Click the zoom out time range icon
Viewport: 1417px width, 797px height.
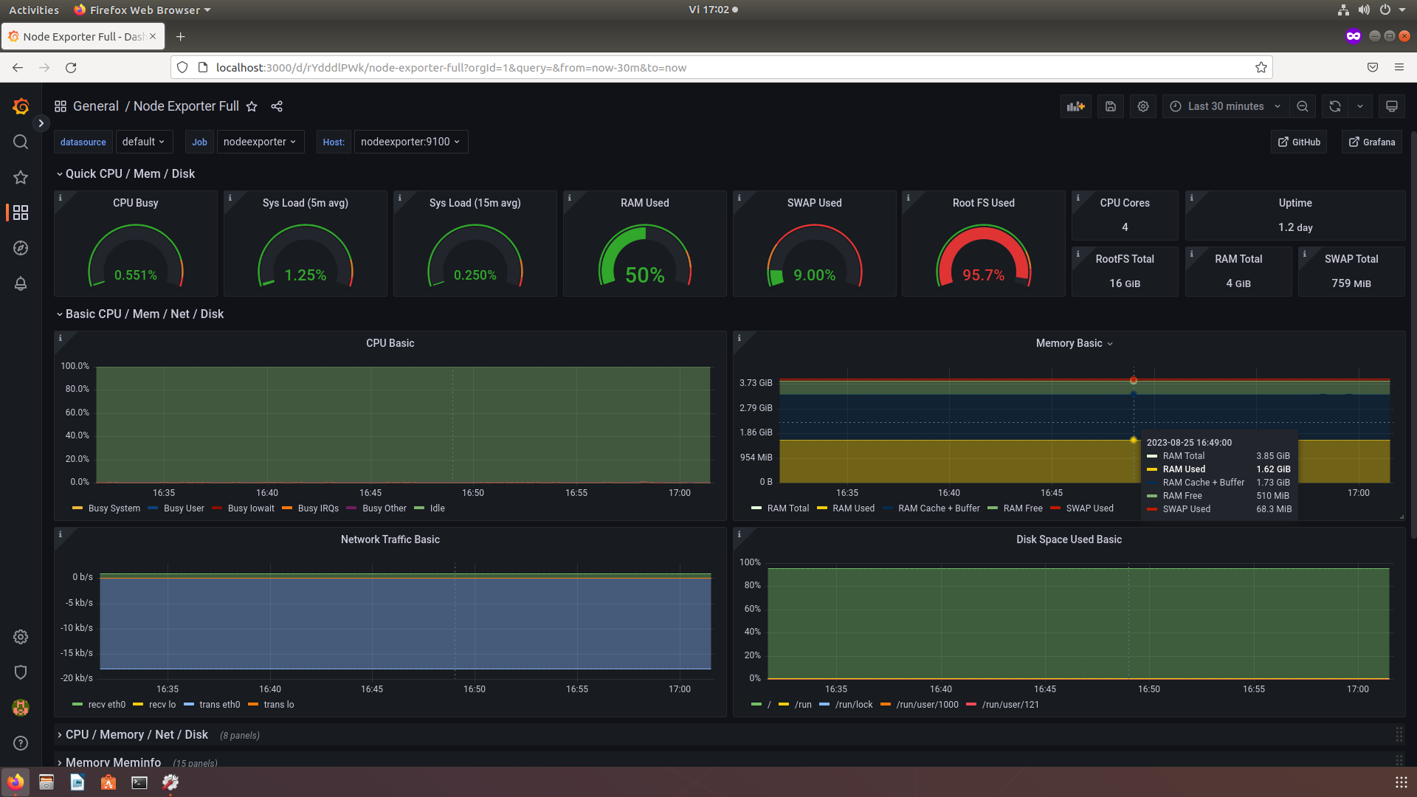(x=1302, y=106)
